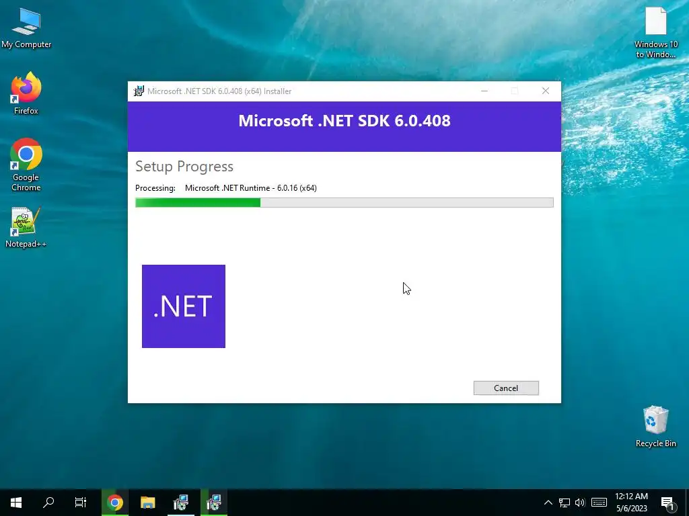
Task: Click the Processing: label
Action: [155, 188]
